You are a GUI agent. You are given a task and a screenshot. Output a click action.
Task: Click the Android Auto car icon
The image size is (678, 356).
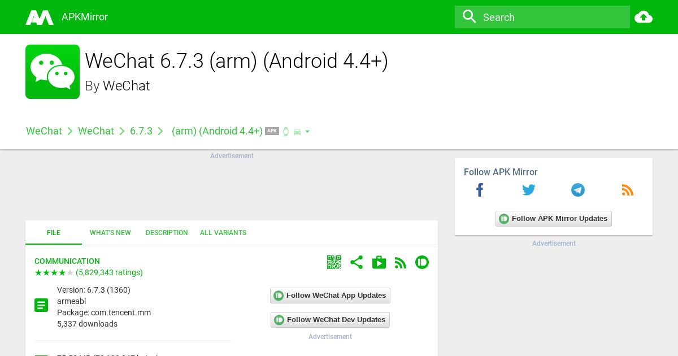click(297, 132)
